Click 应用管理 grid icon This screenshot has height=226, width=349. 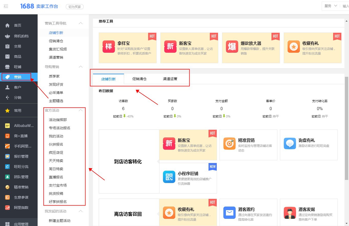(x=7, y=224)
